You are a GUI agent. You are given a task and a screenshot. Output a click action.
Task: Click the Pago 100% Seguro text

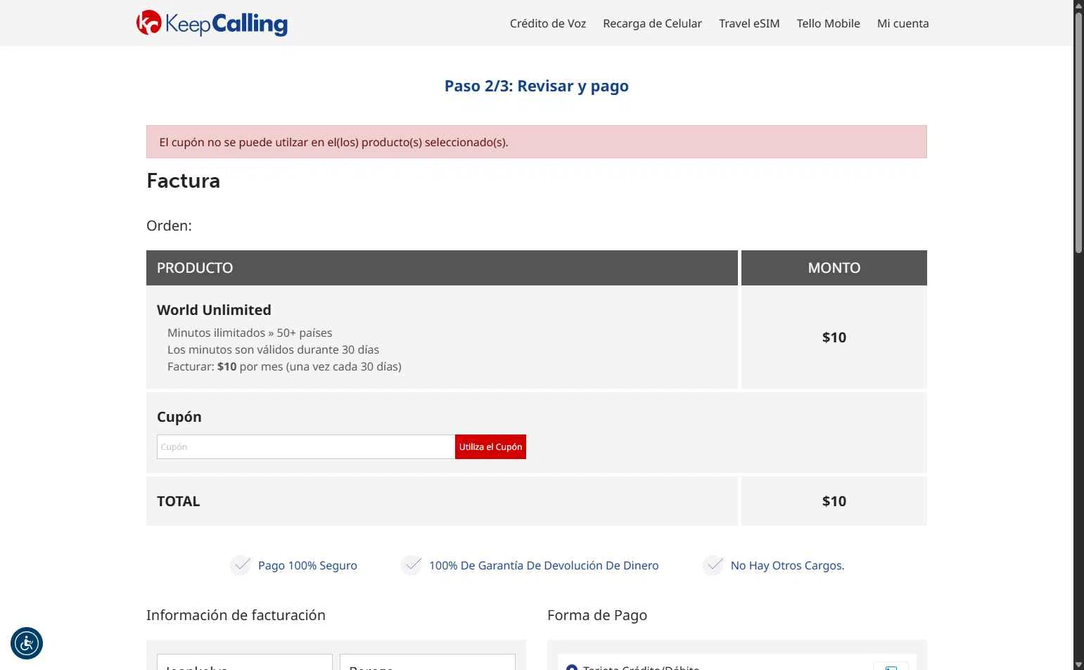(x=307, y=565)
